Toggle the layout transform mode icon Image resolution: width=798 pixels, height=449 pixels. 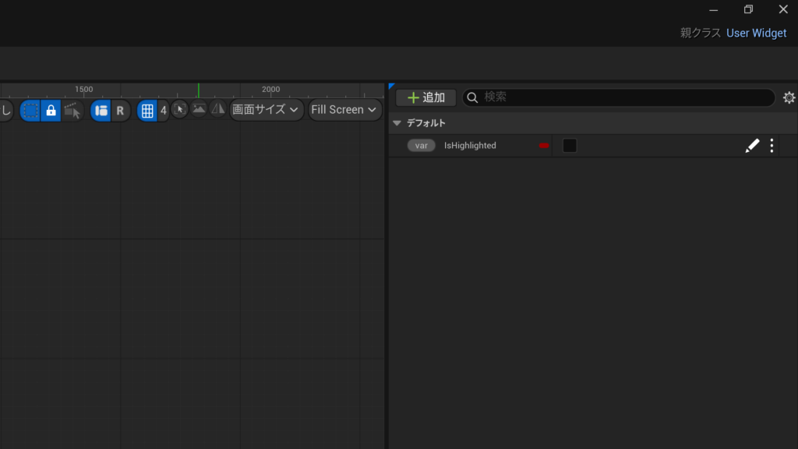coord(101,111)
